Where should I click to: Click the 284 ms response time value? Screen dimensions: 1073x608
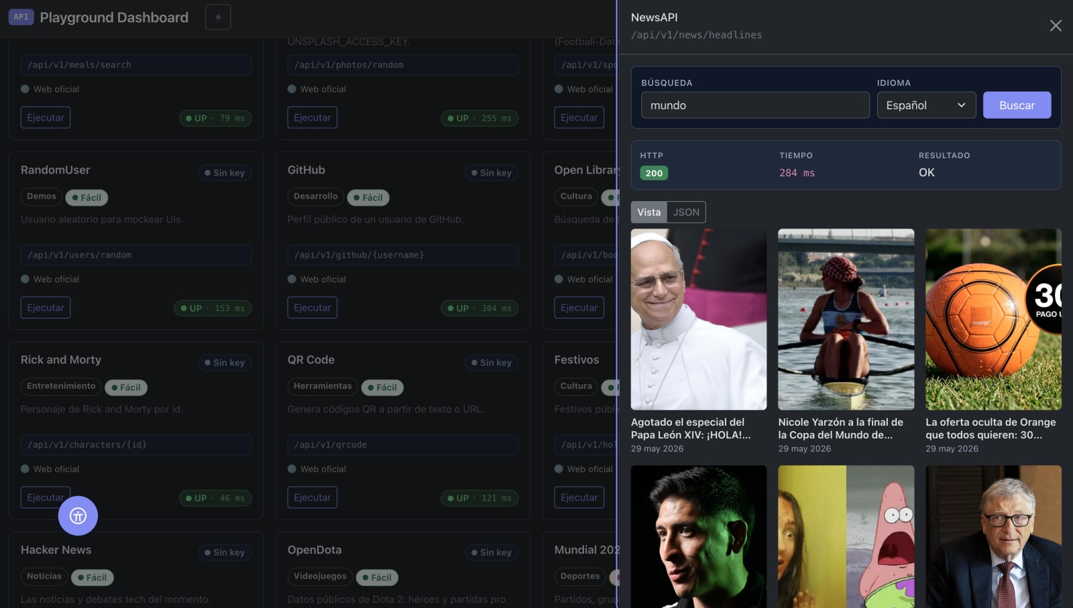[x=797, y=173]
